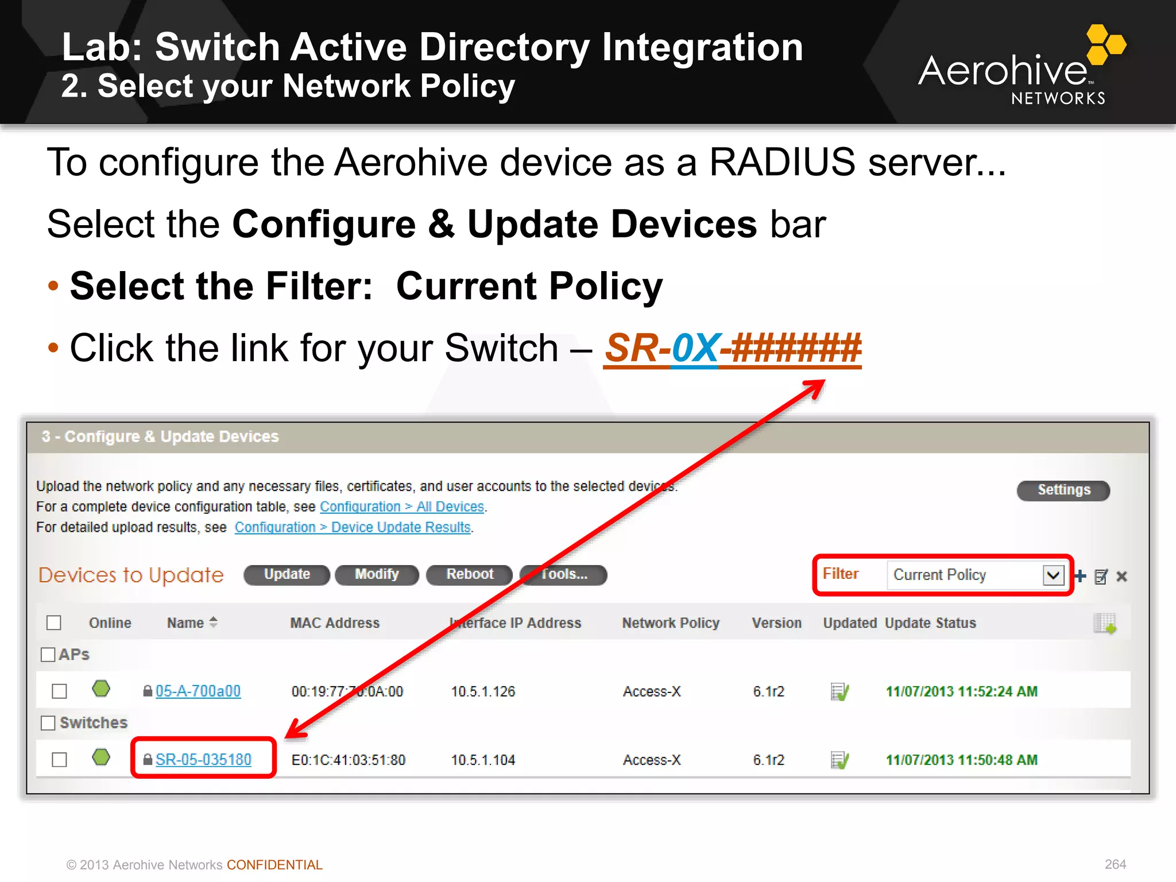This screenshot has height=882, width=1176.
Task: Click the plus icon next to the Filter dropdown
Action: (1080, 576)
